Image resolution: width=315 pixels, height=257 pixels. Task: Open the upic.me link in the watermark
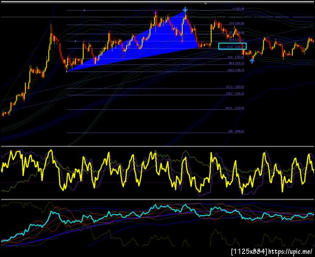click(x=290, y=251)
